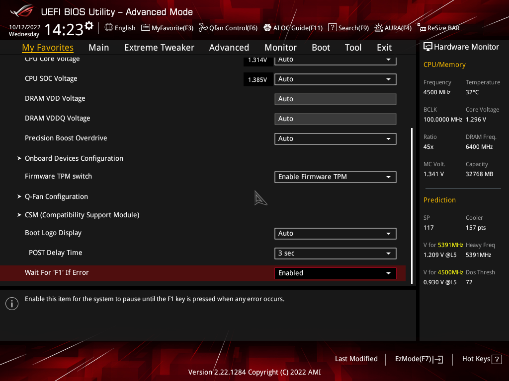Click the settings list scrollbar
The width and height of the screenshot is (509, 381).
tap(412, 206)
